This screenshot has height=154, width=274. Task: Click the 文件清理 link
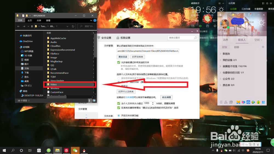click(130, 97)
